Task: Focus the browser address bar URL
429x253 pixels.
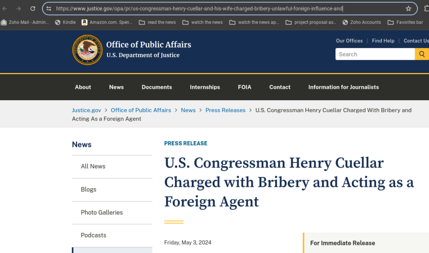Action: pos(199,8)
